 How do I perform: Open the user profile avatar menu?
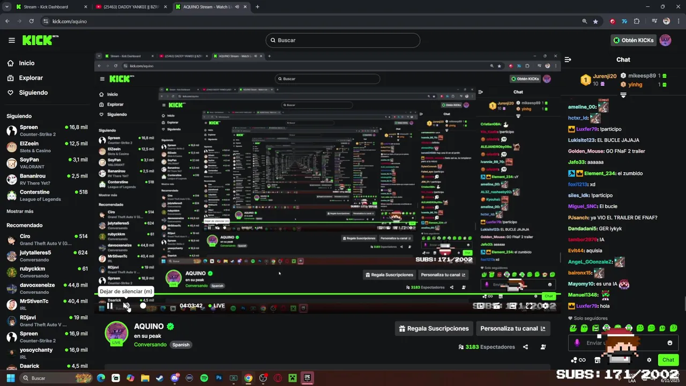(665, 40)
